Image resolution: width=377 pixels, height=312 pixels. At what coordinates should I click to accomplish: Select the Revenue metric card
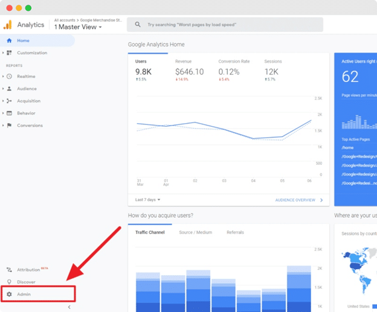coord(189,71)
